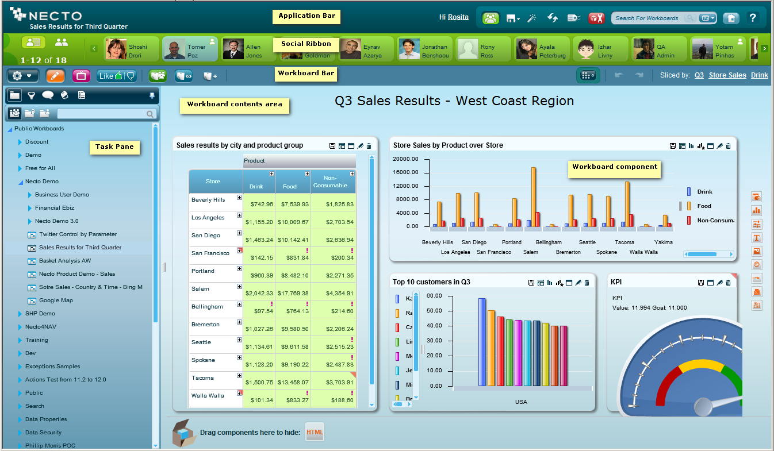Click the Q3 slicer link
This screenshot has width=774, height=451.
pyautogui.click(x=699, y=75)
